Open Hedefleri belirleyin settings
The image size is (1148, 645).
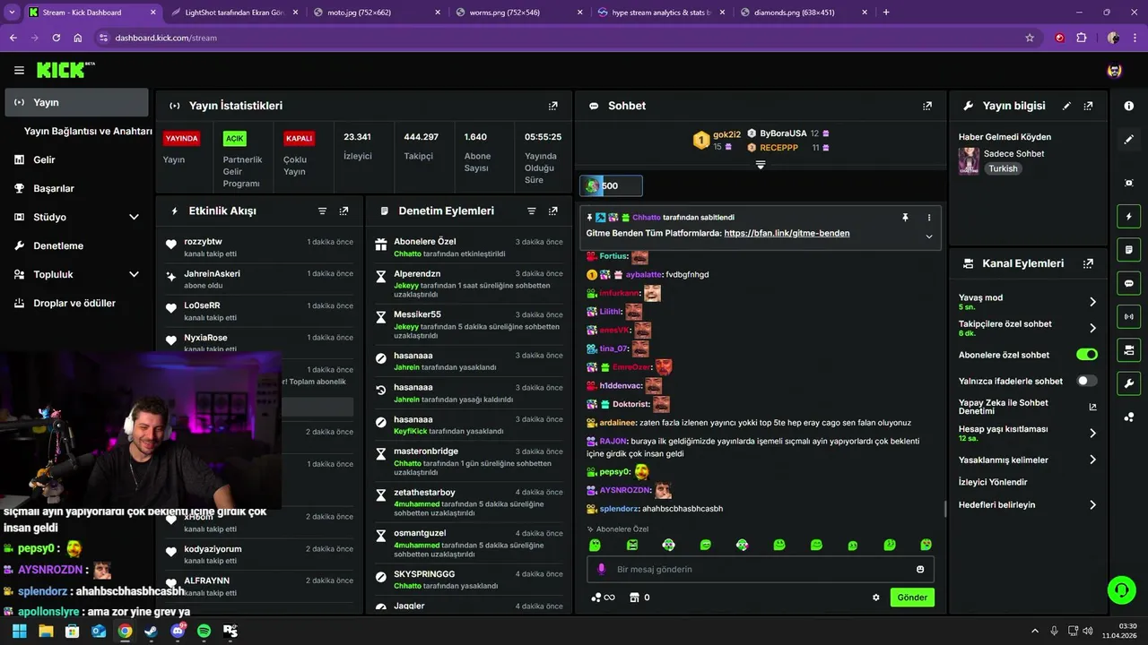[1028, 504]
